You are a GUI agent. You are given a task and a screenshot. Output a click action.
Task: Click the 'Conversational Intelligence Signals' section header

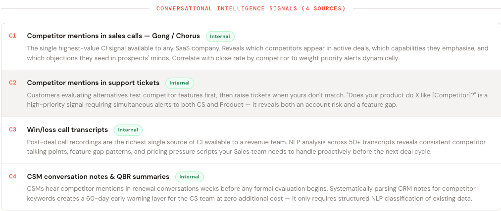pyautogui.click(x=251, y=8)
